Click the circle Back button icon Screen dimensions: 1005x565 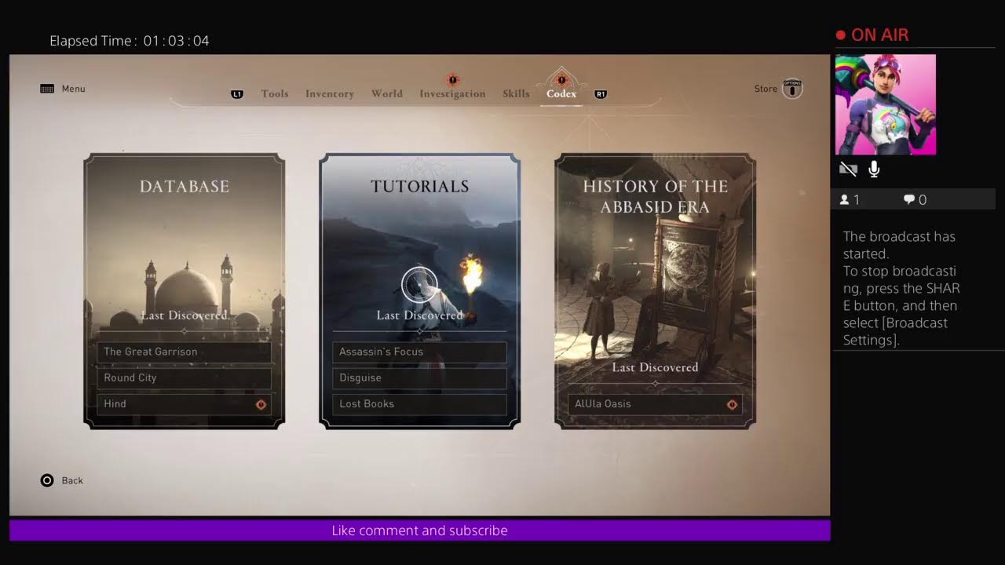[x=47, y=480]
